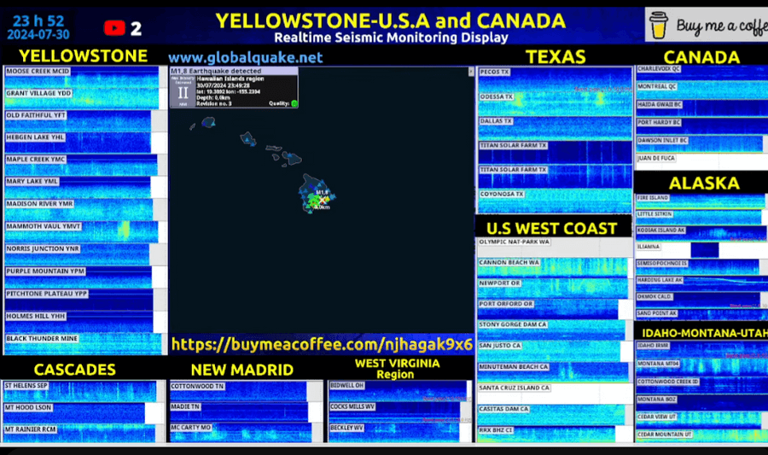Click the intensity II box in popup
This screenshot has width=768, height=455.
point(183,92)
